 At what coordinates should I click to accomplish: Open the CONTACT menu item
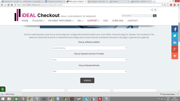click(x=133, y=21)
